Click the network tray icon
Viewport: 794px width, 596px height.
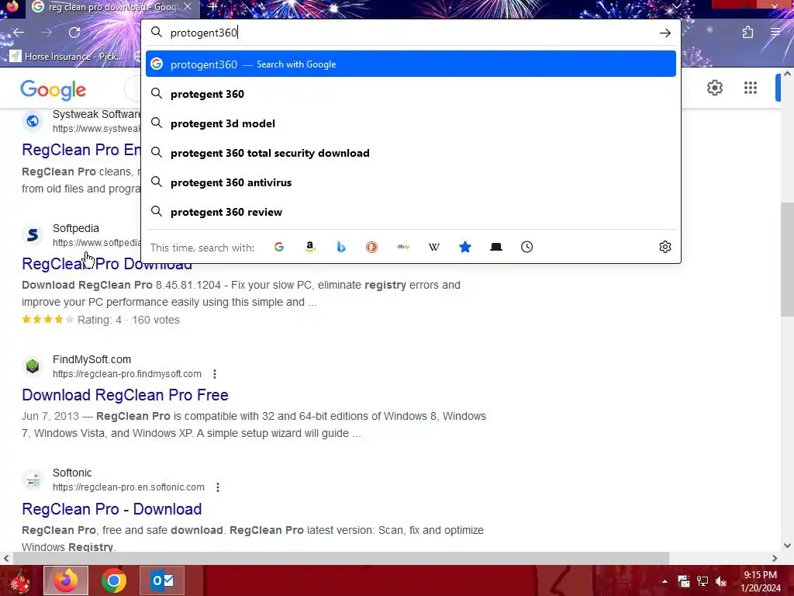[x=703, y=581]
